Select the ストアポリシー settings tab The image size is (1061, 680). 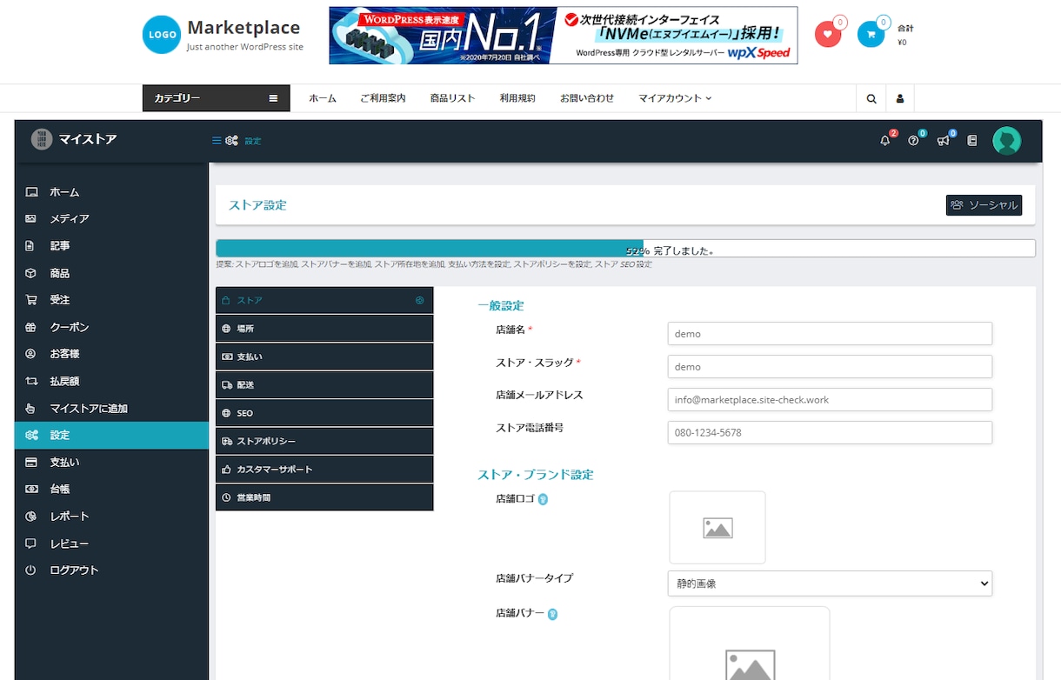324,441
